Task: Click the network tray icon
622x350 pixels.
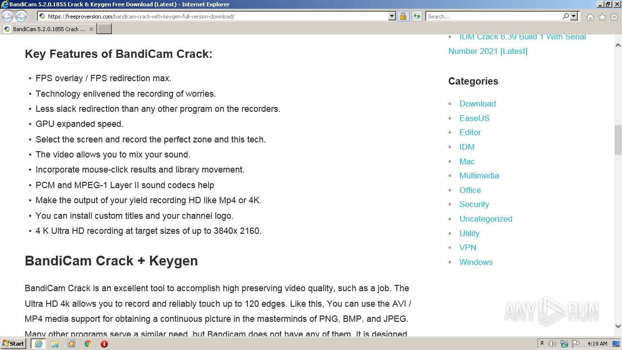Action: point(564,344)
